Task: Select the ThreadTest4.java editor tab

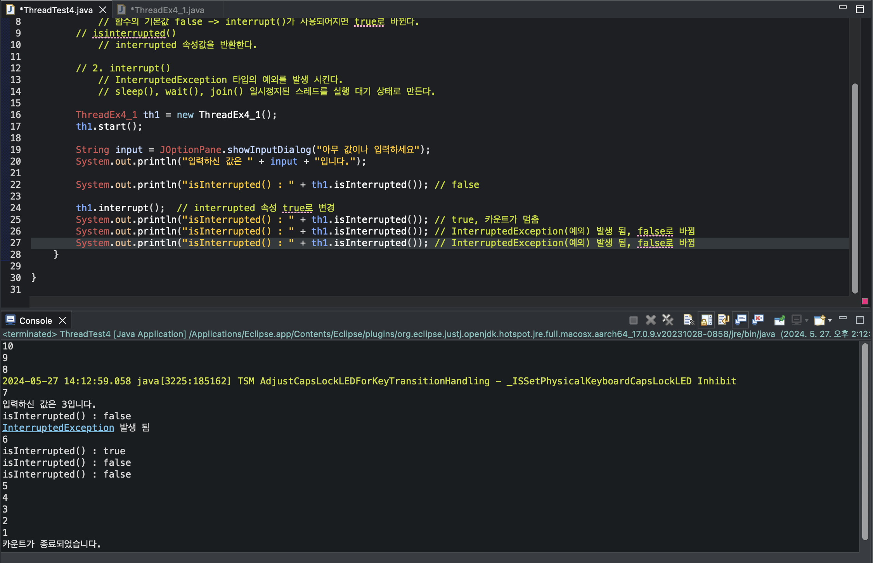Action: pos(55,10)
